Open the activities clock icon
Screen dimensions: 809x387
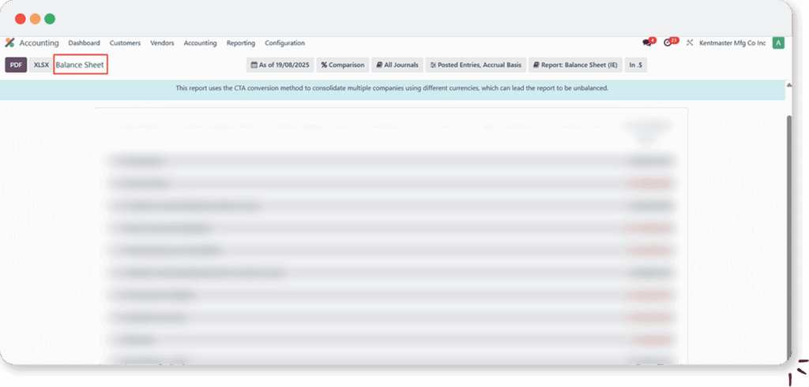[669, 43]
